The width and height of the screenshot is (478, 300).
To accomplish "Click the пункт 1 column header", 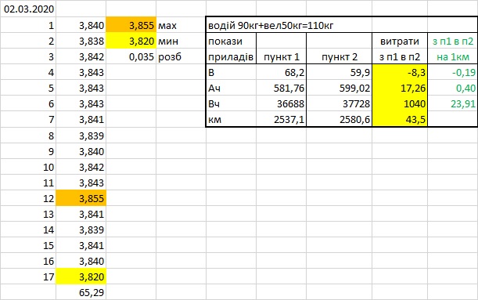I will (282, 56).
